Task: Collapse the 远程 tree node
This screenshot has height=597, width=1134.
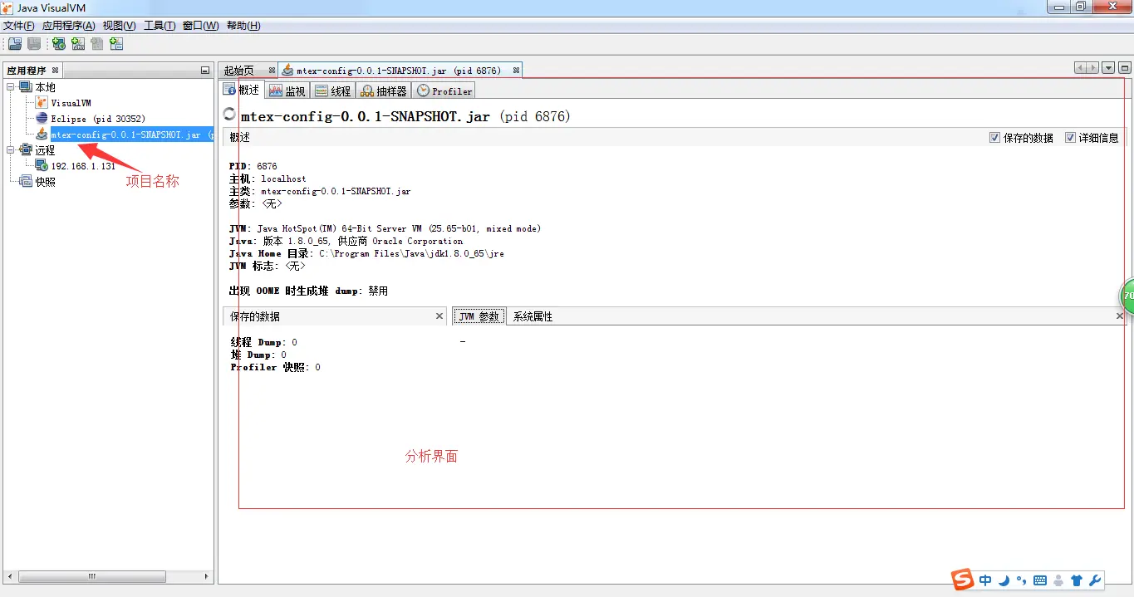Action: 10,150
